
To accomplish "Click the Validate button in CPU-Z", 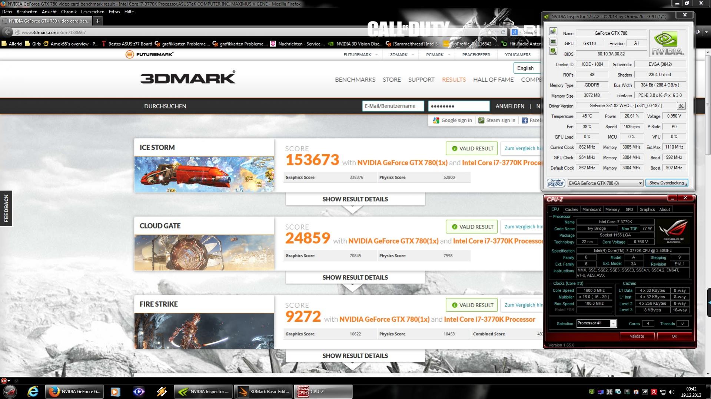I will 637,336.
